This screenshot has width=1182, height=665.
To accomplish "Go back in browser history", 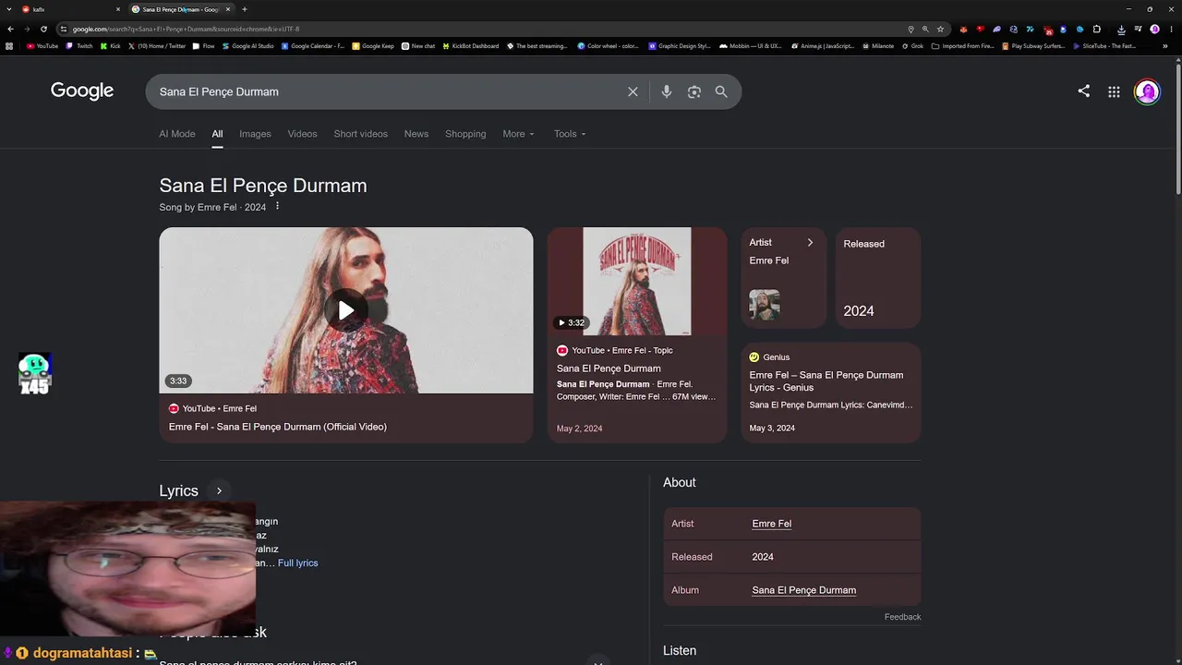I will click(x=10, y=29).
